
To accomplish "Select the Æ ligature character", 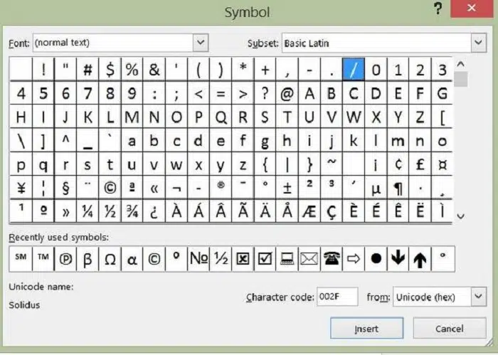I will pos(309,211).
